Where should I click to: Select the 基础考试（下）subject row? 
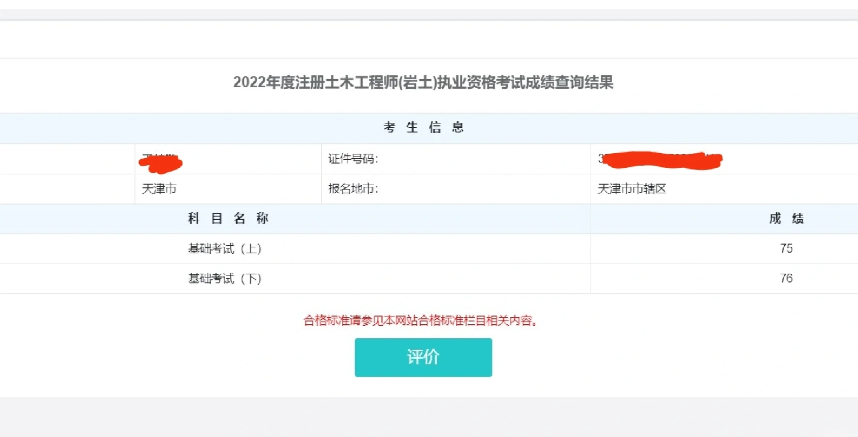tap(225, 278)
